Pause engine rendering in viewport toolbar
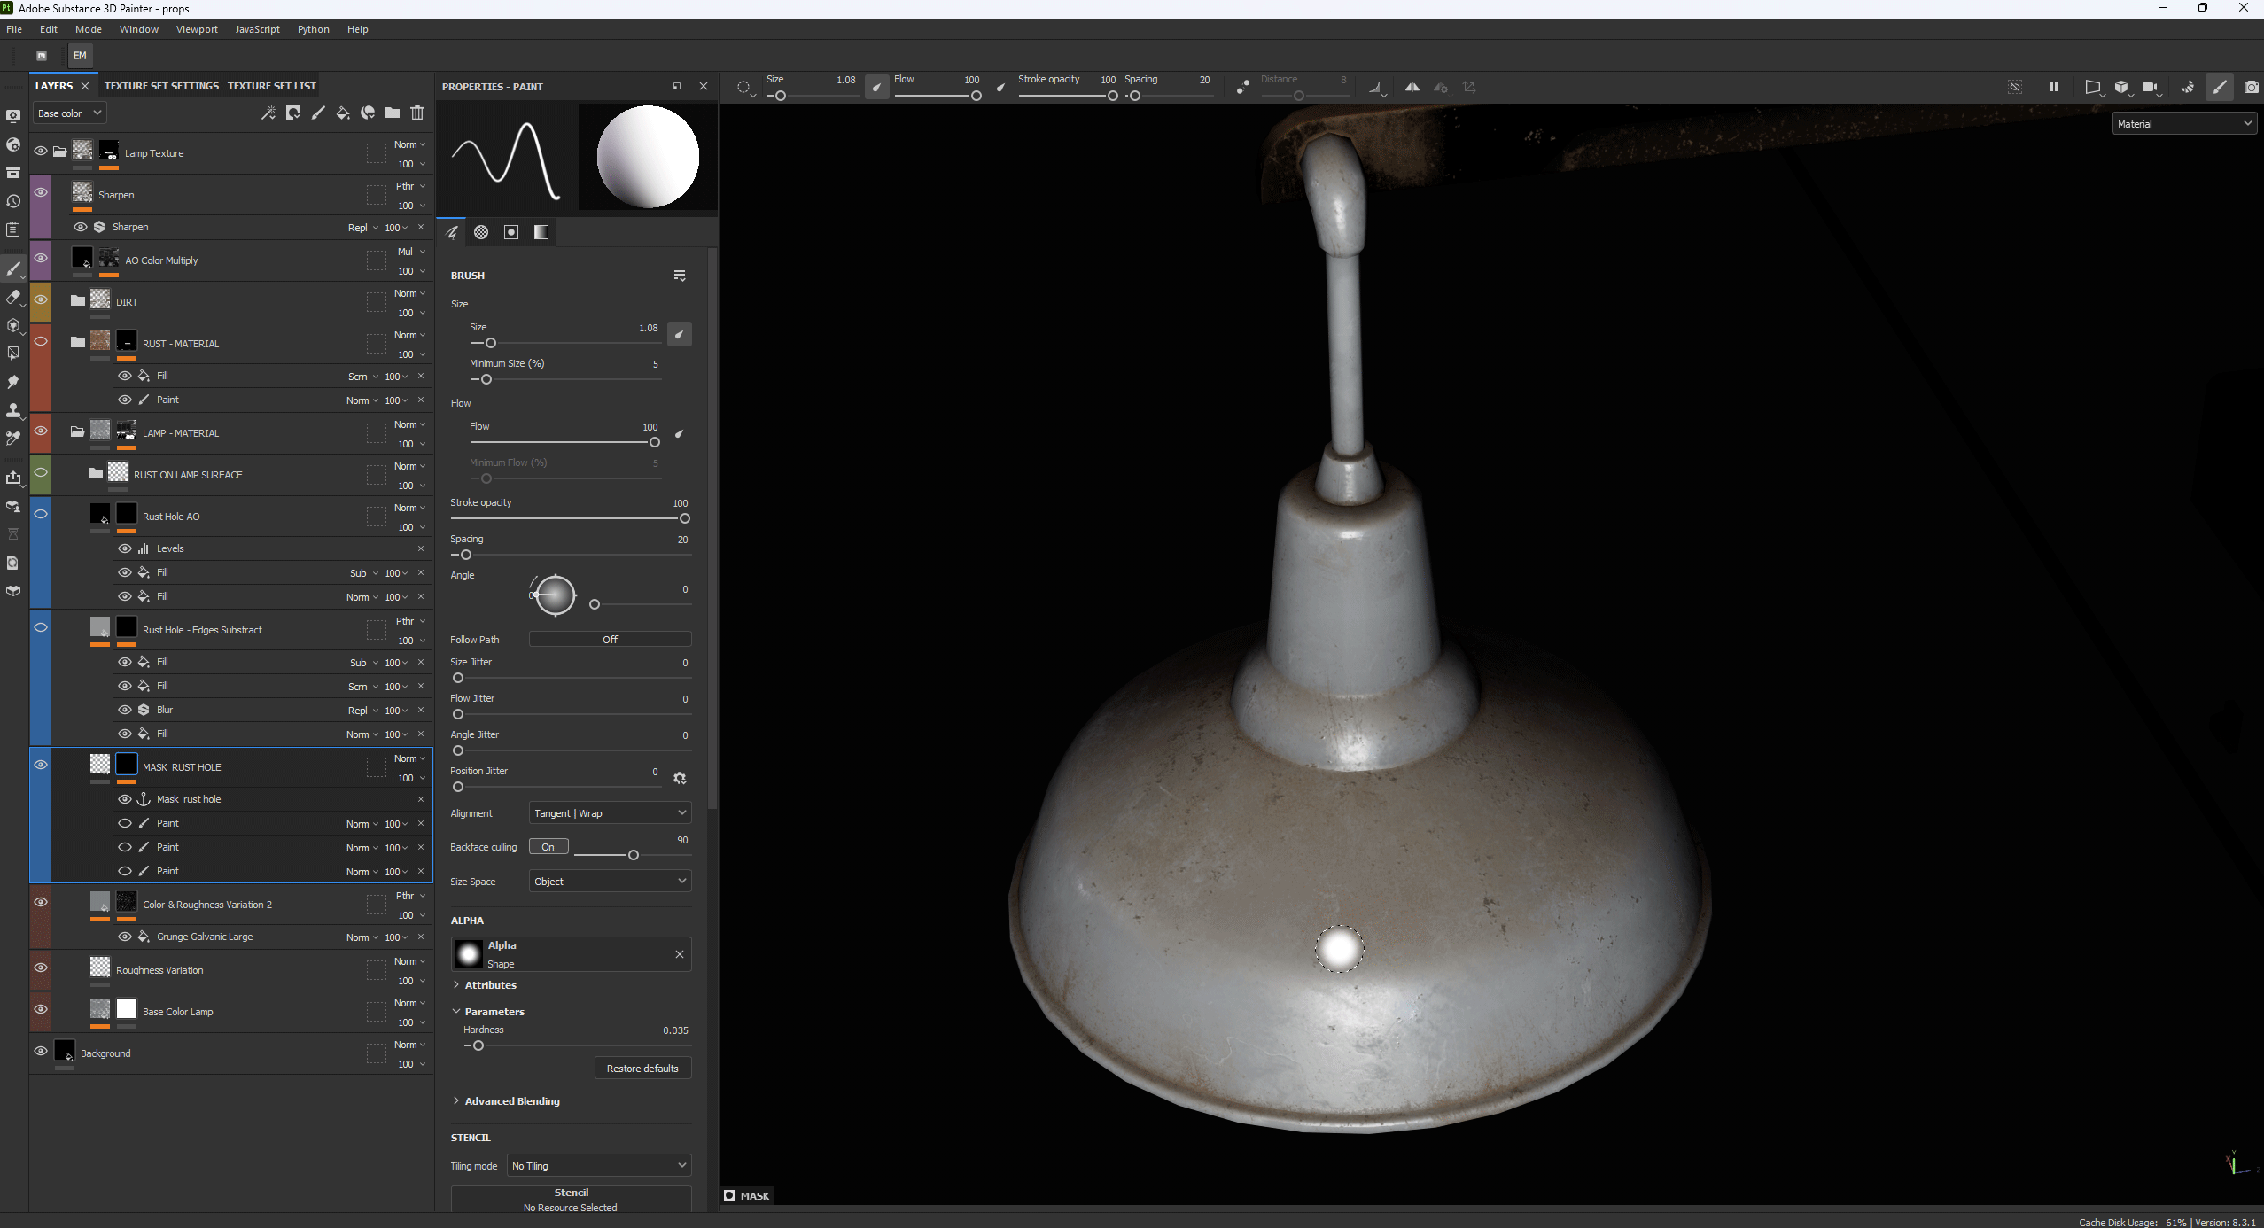This screenshot has width=2264, height=1228. (x=2053, y=87)
